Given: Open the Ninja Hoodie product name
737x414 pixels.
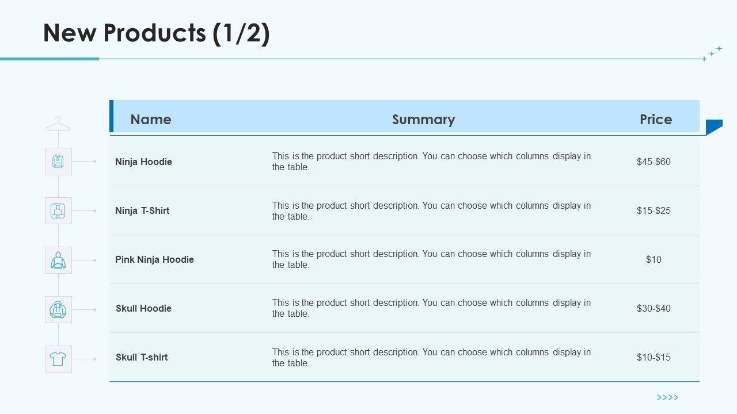Looking at the screenshot, I should (x=143, y=162).
